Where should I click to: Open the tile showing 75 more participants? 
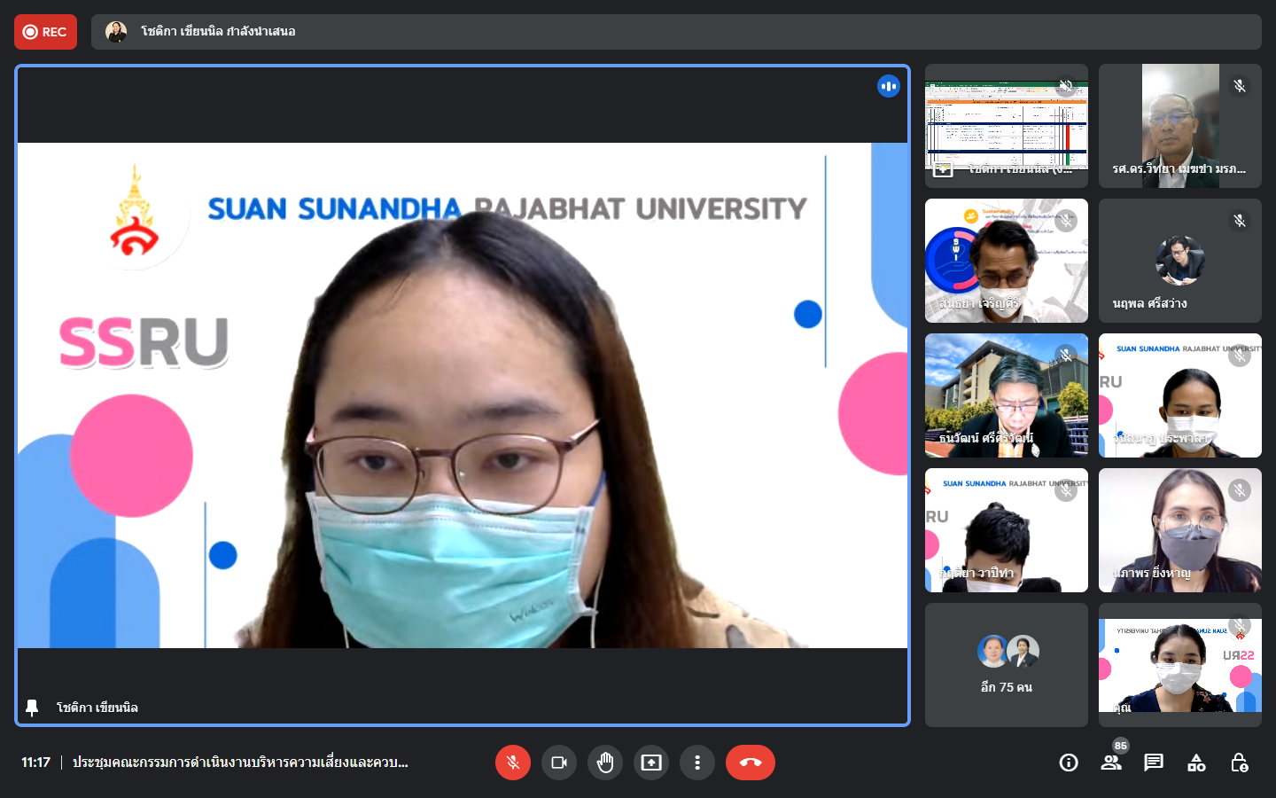pyautogui.click(x=1006, y=665)
